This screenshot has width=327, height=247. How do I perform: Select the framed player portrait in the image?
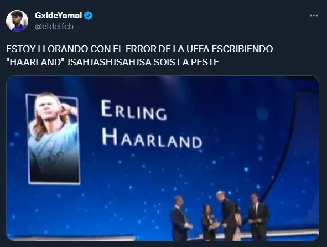[53, 139]
